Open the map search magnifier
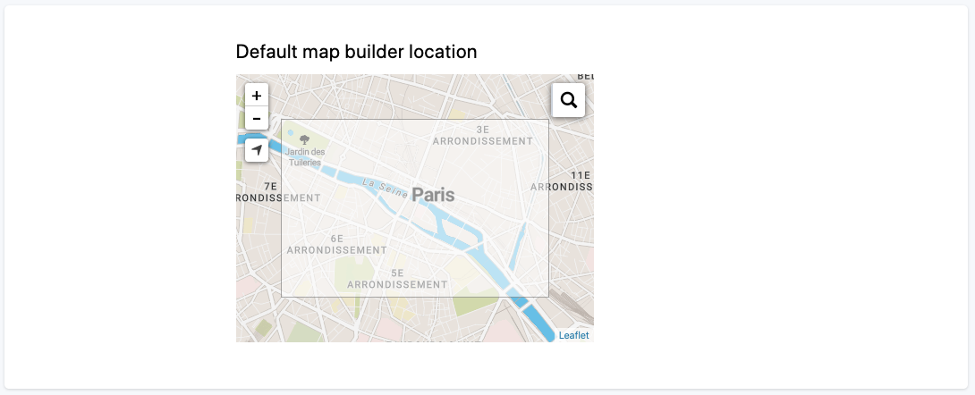Image resolution: width=975 pixels, height=395 pixels. (568, 100)
